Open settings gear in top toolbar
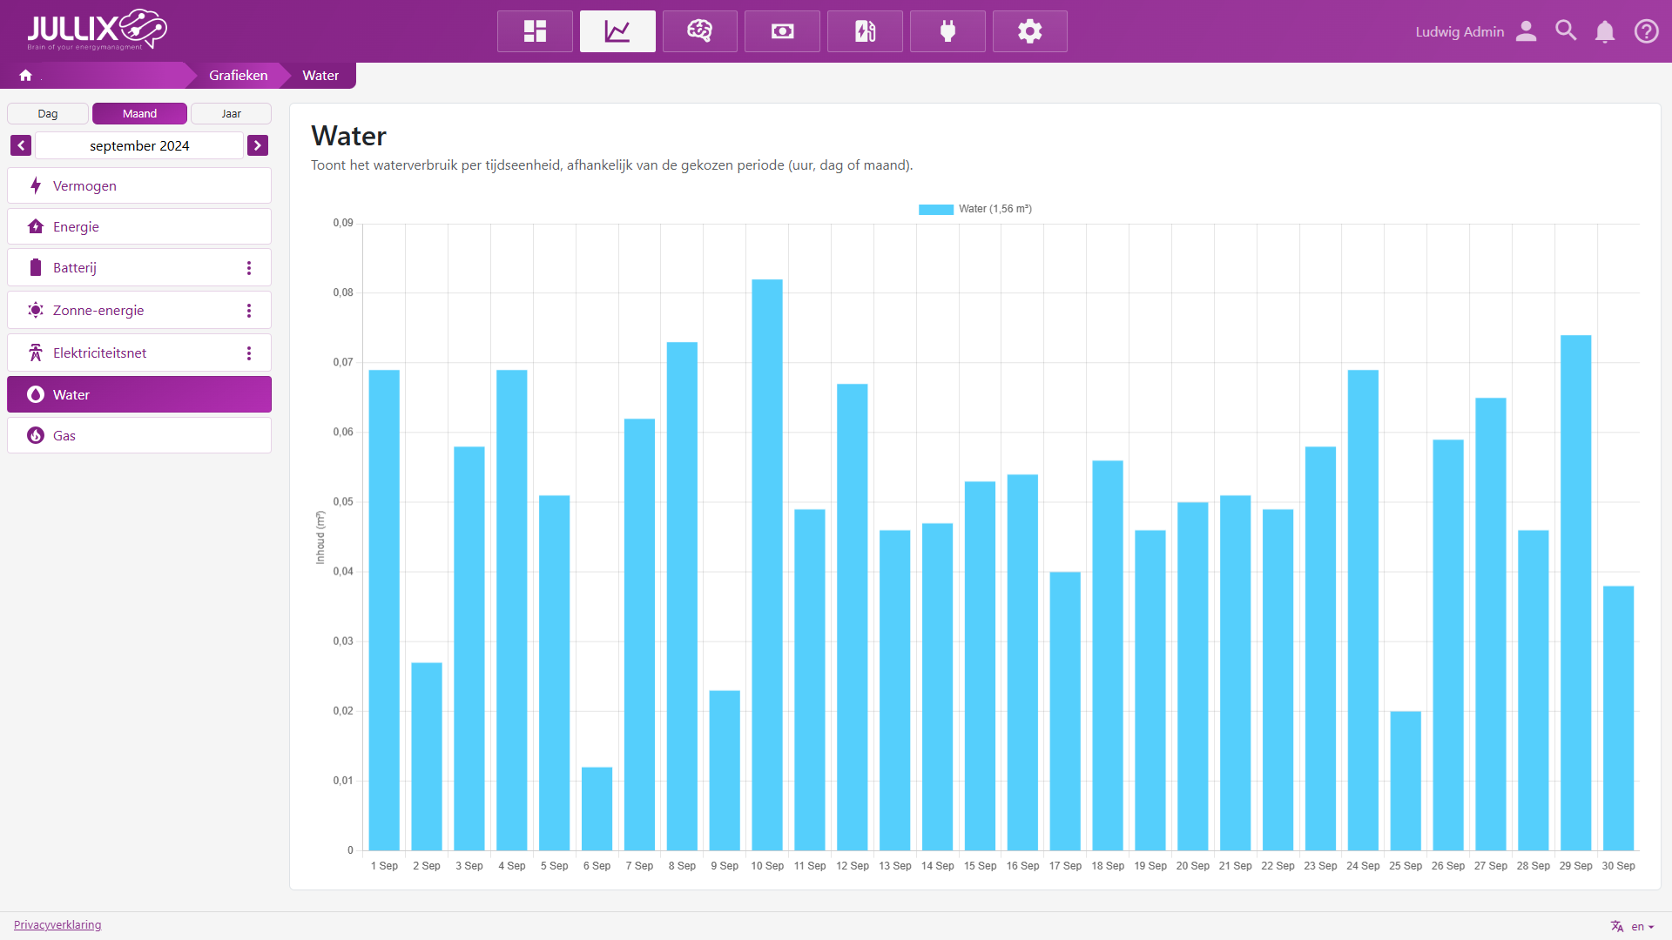Image resolution: width=1672 pixels, height=940 pixels. (1029, 31)
